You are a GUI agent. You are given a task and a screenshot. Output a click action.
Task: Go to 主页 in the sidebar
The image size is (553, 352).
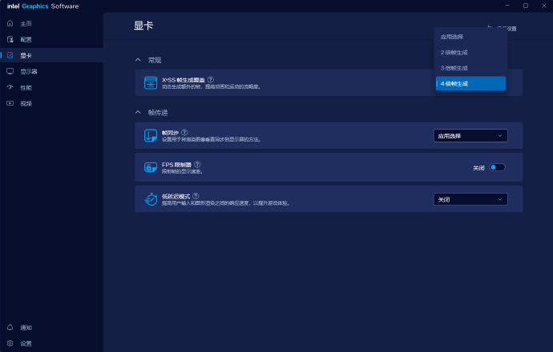[26, 23]
